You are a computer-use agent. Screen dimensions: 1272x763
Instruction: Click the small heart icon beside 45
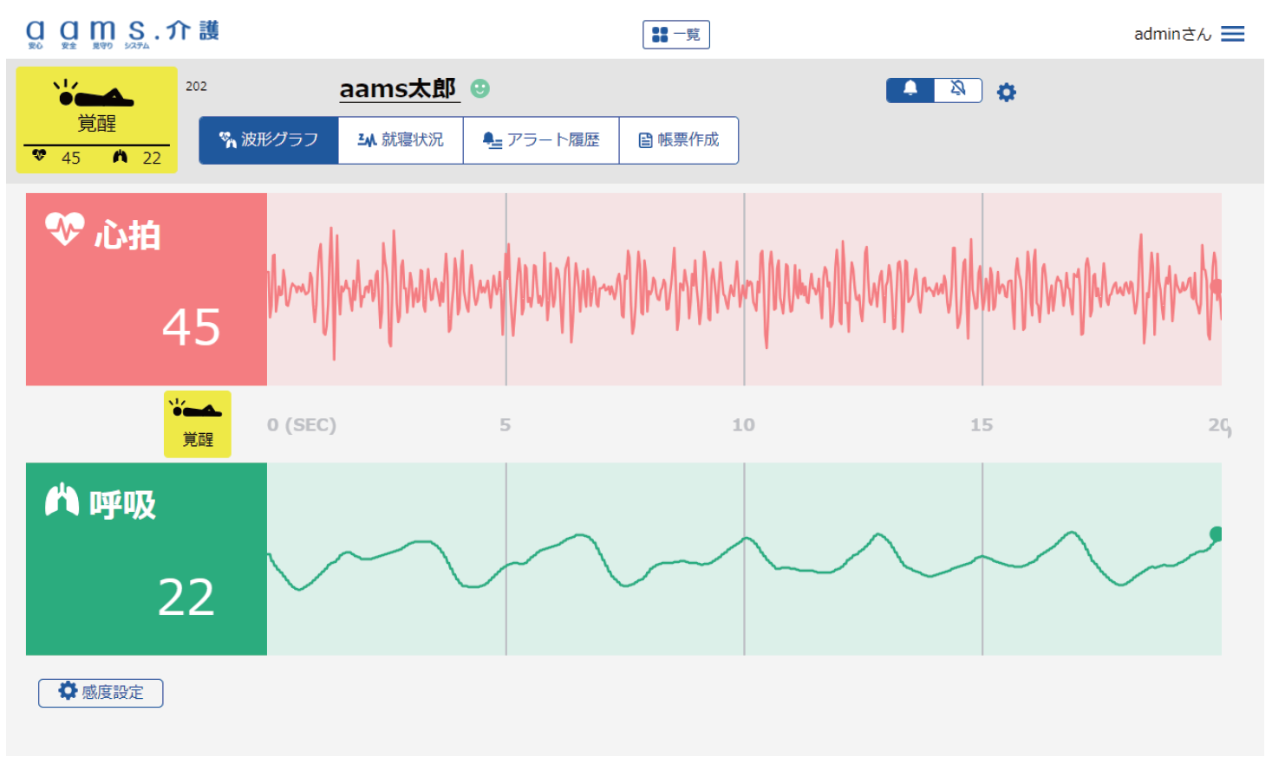(39, 156)
